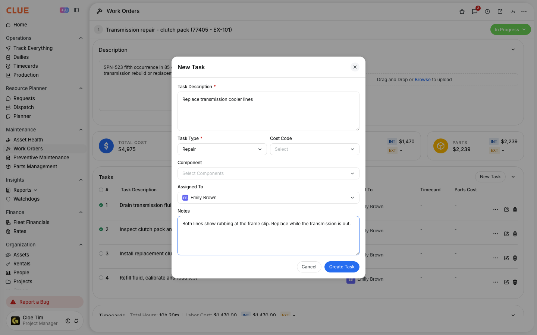Click Report a Bug button

(45, 302)
